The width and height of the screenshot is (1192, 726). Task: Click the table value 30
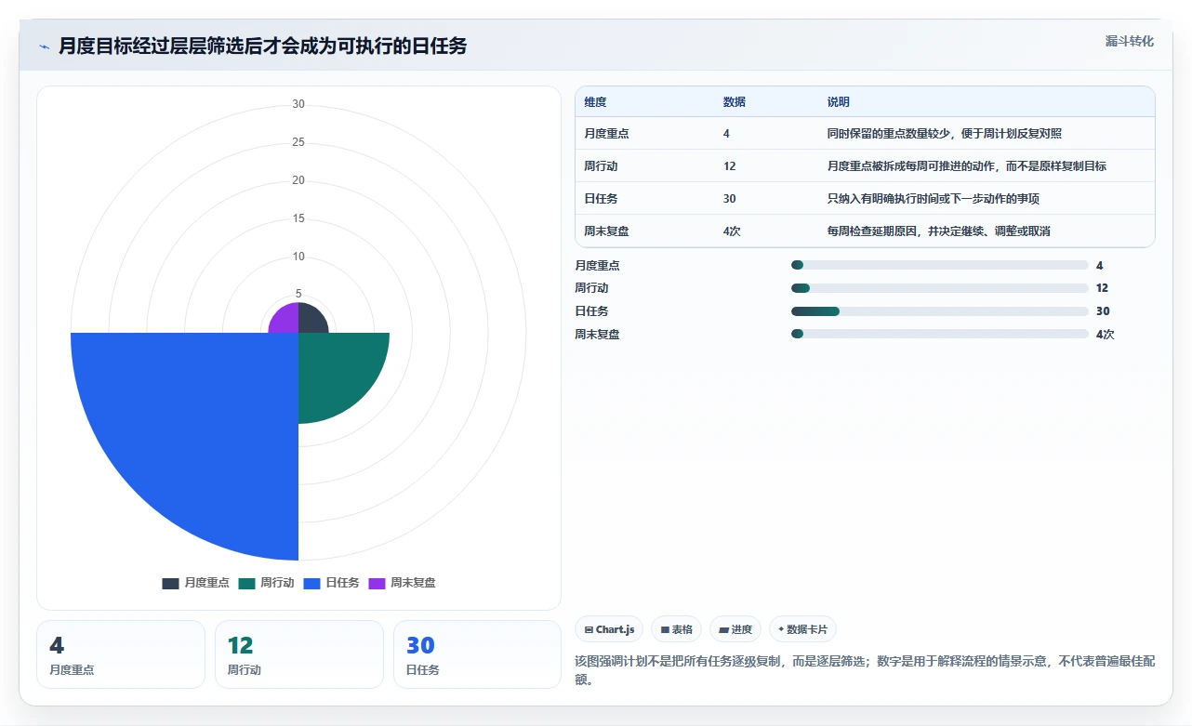pyautogui.click(x=729, y=199)
